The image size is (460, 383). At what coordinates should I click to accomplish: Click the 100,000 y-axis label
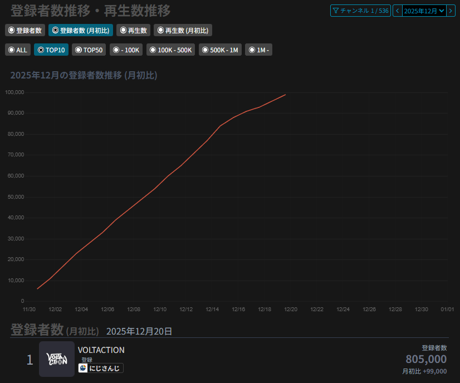click(x=14, y=92)
